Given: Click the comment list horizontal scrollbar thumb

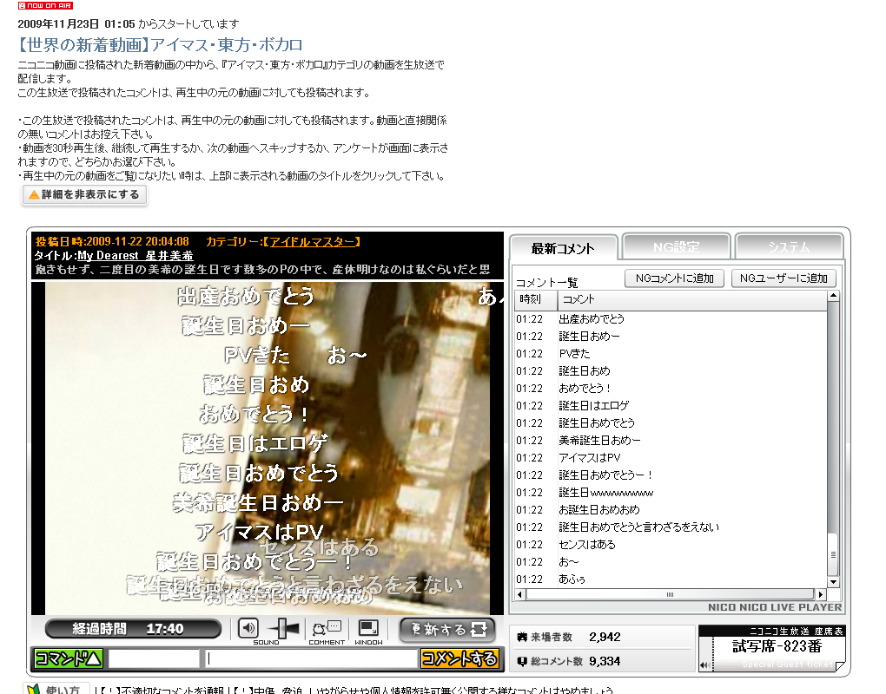Looking at the screenshot, I should 671,594.
